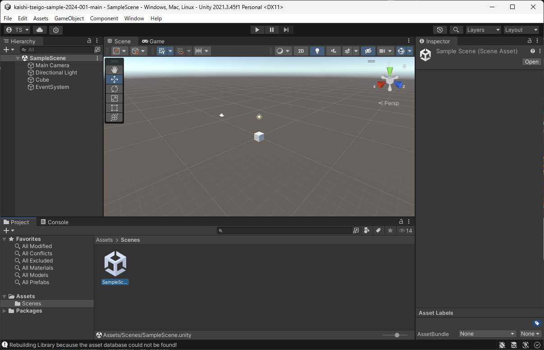
Task: Open the AssetBundle variant None dropdown
Action: tap(530, 334)
